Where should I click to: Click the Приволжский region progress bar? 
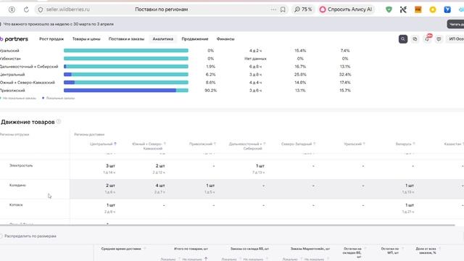click(126, 90)
